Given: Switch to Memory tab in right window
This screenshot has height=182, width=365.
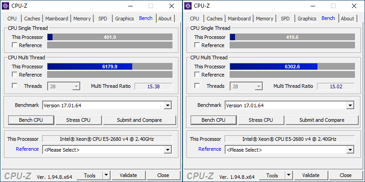Looking at the screenshot, I should click(264, 19).
